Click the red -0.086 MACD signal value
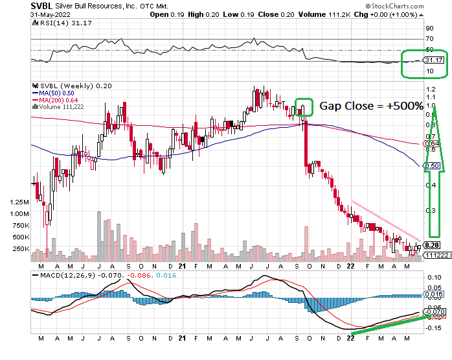Viewport: 452px width, 360px height. (139, 276)
